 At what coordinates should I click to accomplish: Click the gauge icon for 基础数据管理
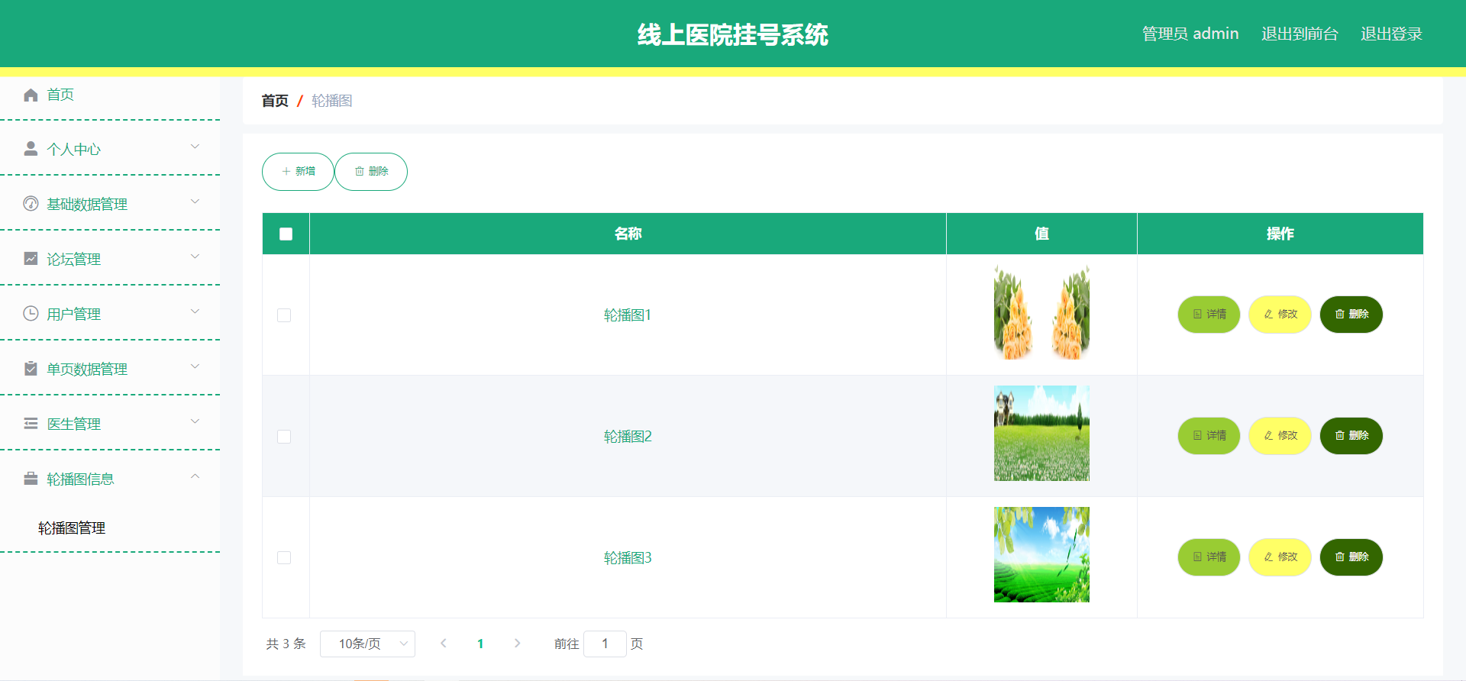click(x=31, y=204)
